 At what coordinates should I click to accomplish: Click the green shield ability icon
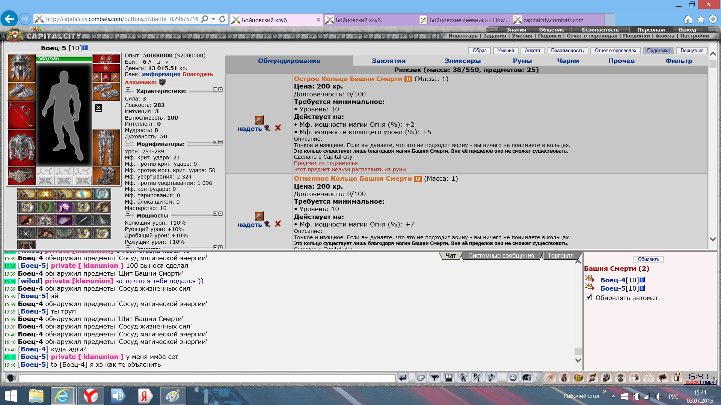click(45, 207)
